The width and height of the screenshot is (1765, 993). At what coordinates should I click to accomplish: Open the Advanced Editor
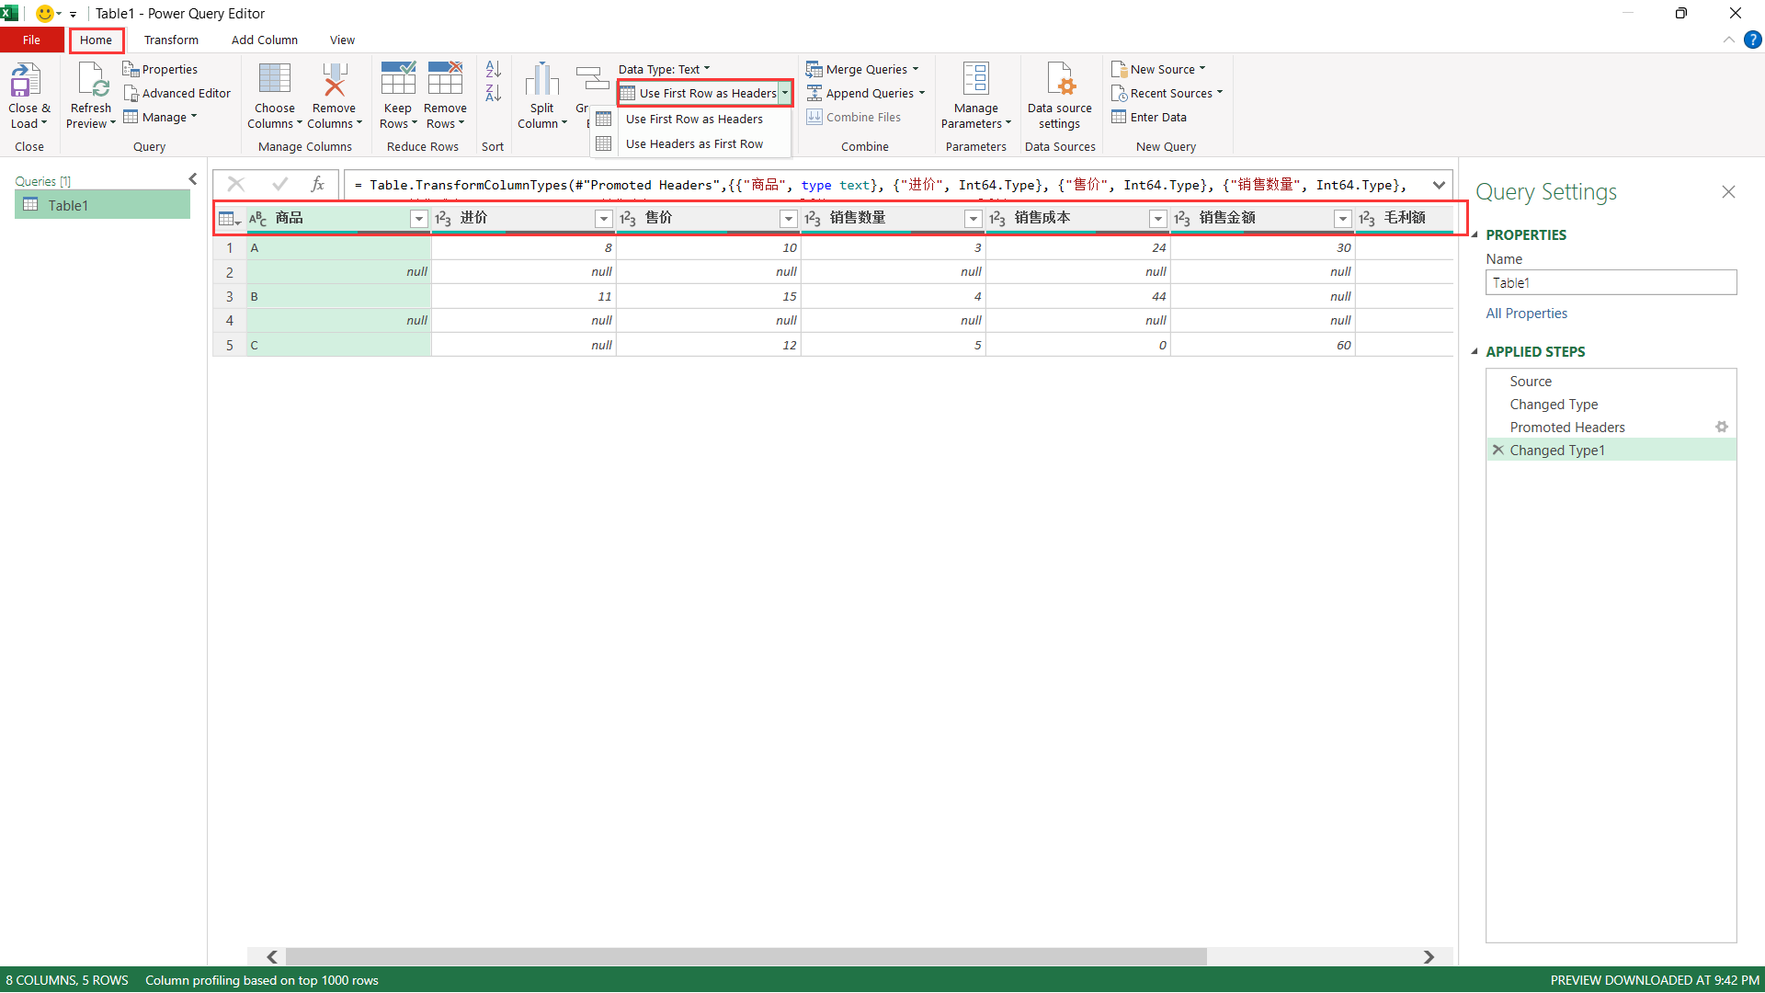click(177, 93)
